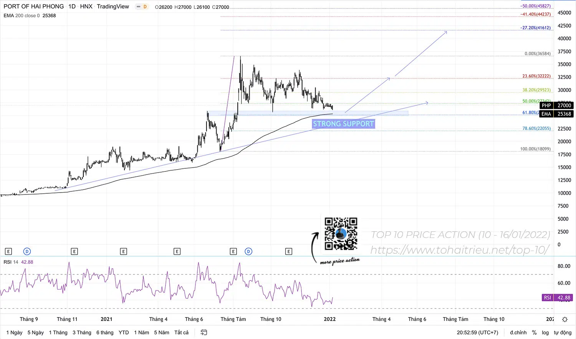Click the earnings 'E' marker under Tháng 11
Viewport: 576px width, 339px height.
(x=74, y=251)
